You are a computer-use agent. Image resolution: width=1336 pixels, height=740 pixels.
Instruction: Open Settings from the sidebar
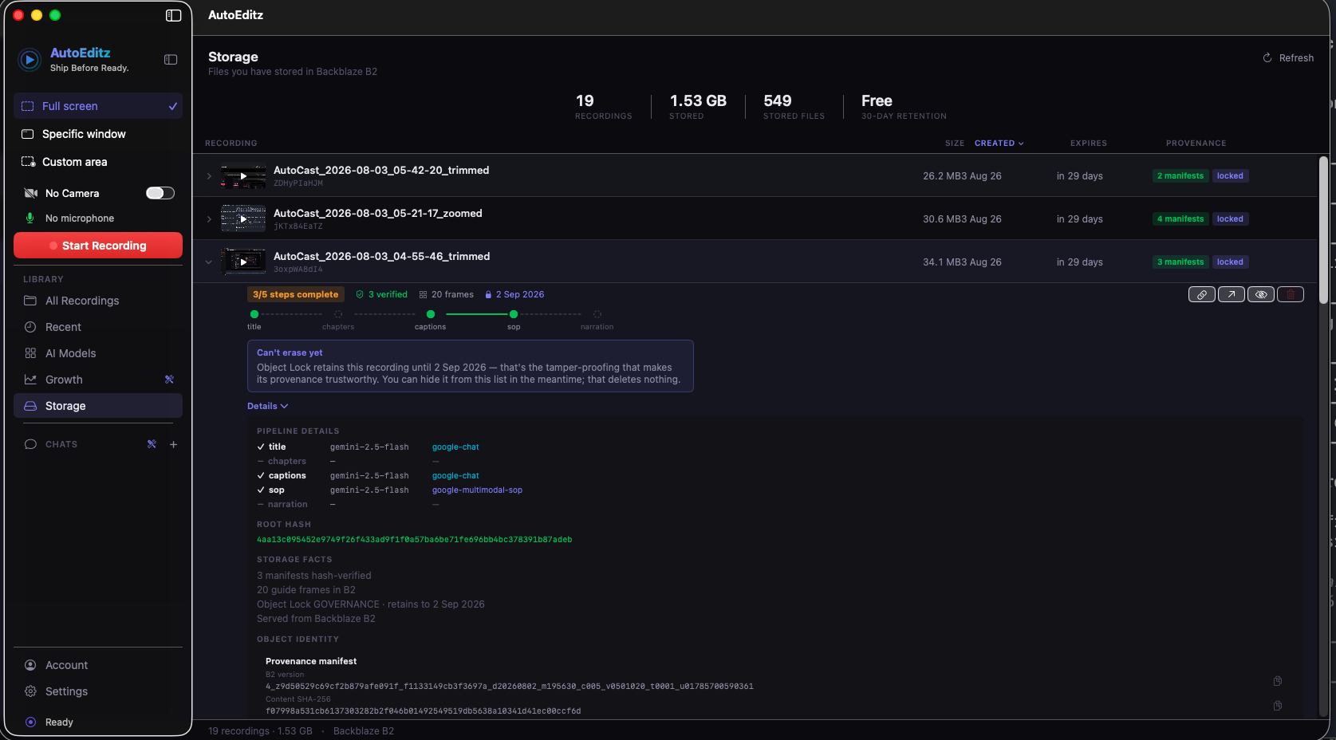(x=98, y=691)
